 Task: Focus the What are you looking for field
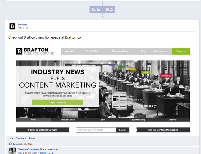[96, 130]
